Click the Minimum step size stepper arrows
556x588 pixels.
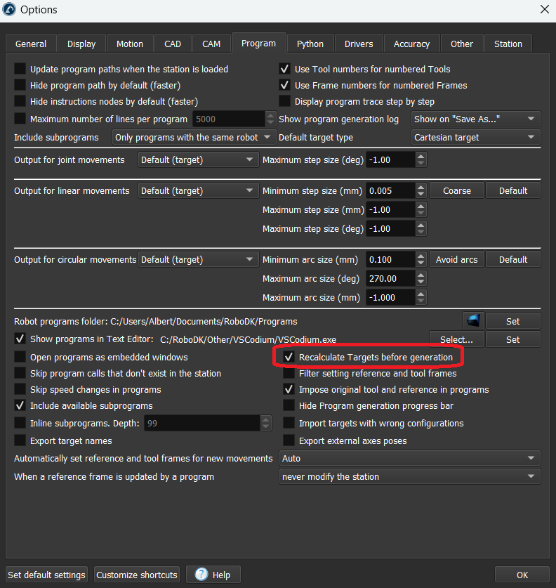421,191
